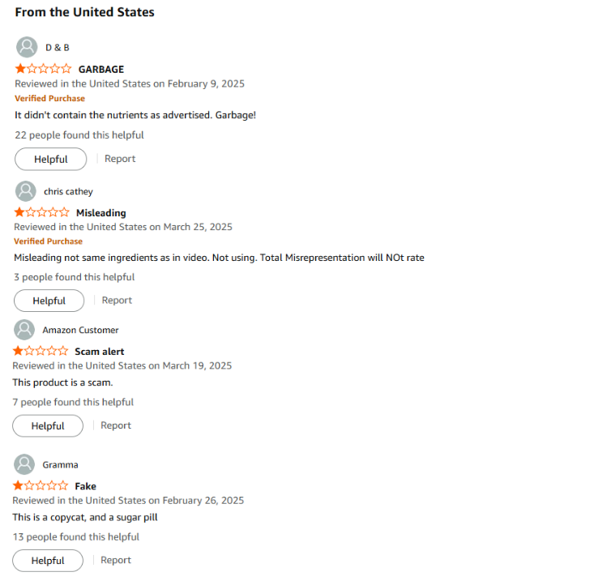Report the GARBAGE review
The width and height of the screenshot is (594, 585).
point(120,159)
